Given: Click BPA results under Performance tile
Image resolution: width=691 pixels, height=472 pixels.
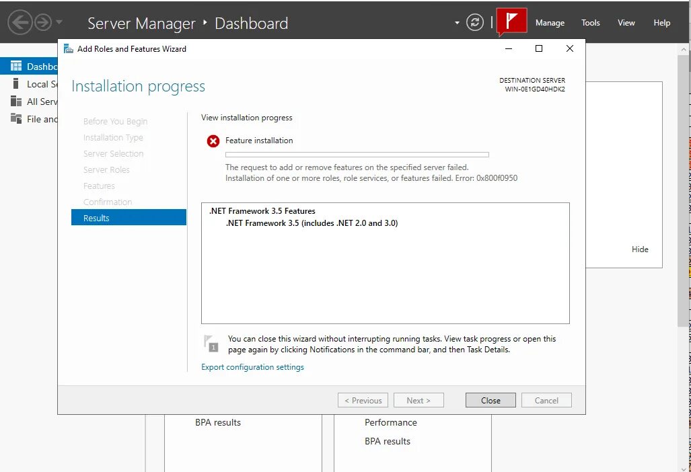Looking at the screenshot, I should click(388, 441).
